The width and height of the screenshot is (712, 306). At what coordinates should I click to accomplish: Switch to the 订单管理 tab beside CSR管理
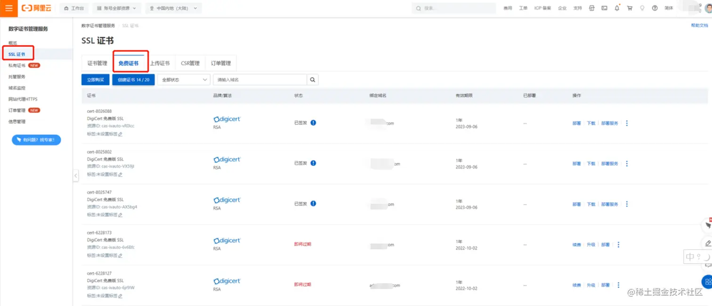(x=221, y=64)
